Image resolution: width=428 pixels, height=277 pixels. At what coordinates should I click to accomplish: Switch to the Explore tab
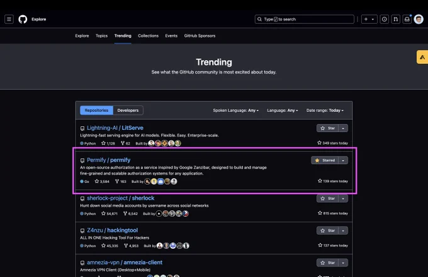tap(82, 36)
